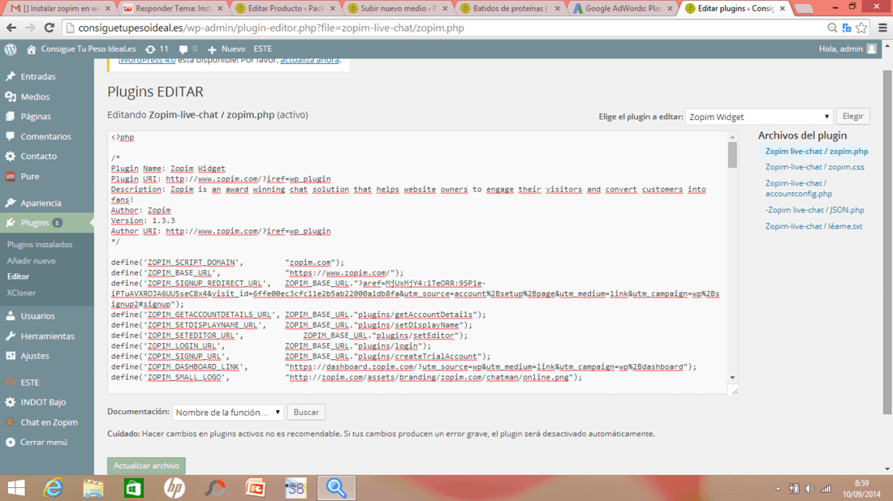This screenshot has height=501, width=893.
Task: Open the Plugins sidebar menu
Action: [47, 223]
